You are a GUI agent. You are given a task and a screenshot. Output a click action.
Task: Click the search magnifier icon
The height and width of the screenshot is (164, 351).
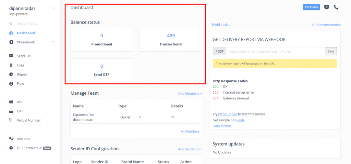11,24
